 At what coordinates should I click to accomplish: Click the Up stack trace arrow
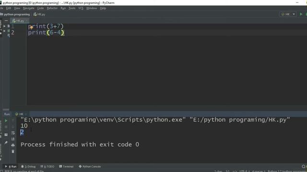(x=13, y=121)
